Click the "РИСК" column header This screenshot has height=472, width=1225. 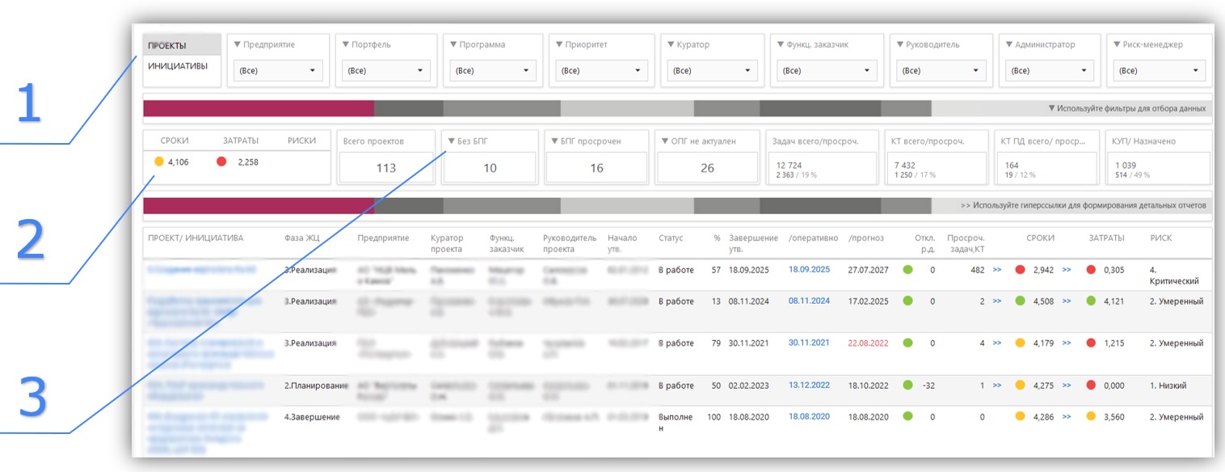pyautogui.click(x=1160, y=238)
